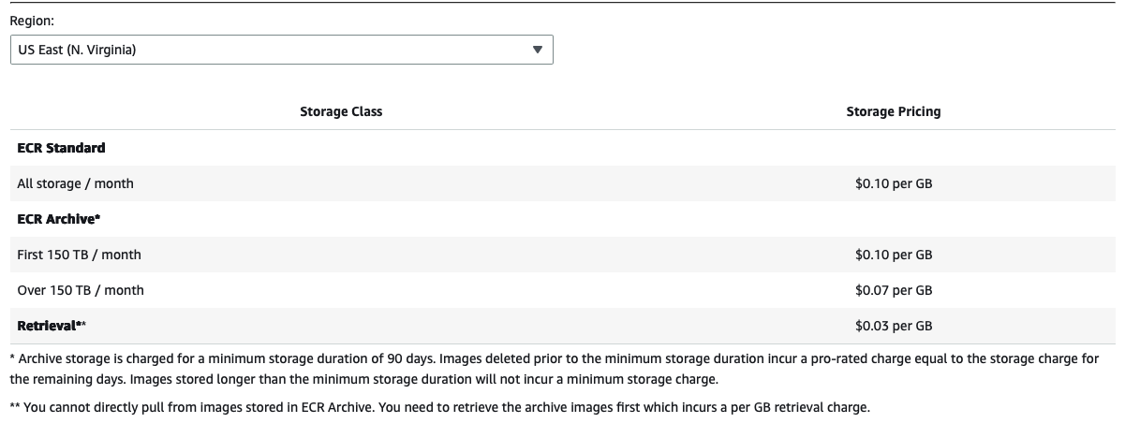The width and height of the screenshot is (1140, 438).
Task: Click the All storage / month row label
Action: [75, 183]
